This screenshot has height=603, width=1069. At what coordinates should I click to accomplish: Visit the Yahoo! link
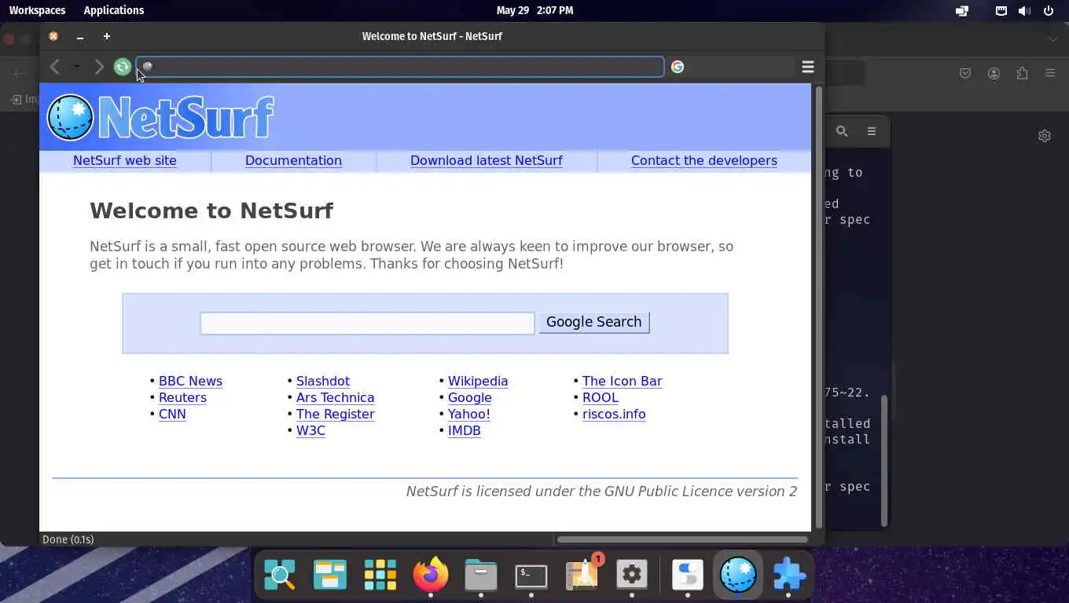click(469, 414)
